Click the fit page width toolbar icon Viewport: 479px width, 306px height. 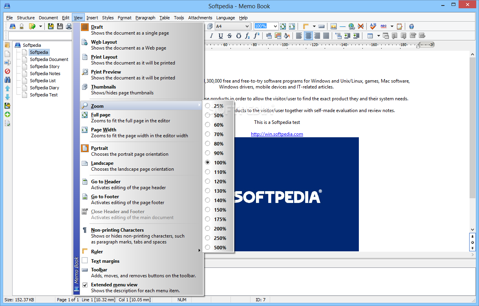[x=292, y=26]
